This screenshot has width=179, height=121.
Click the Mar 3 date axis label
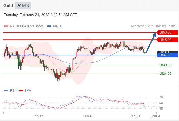click(x=156, y=116)
